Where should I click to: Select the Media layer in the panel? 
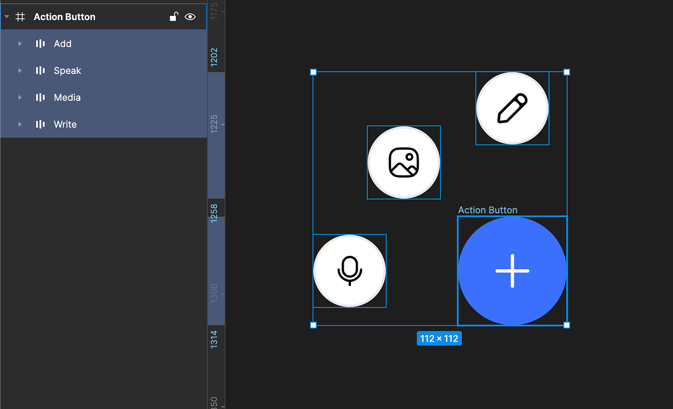pyautogui.click(x=67, y=97)
